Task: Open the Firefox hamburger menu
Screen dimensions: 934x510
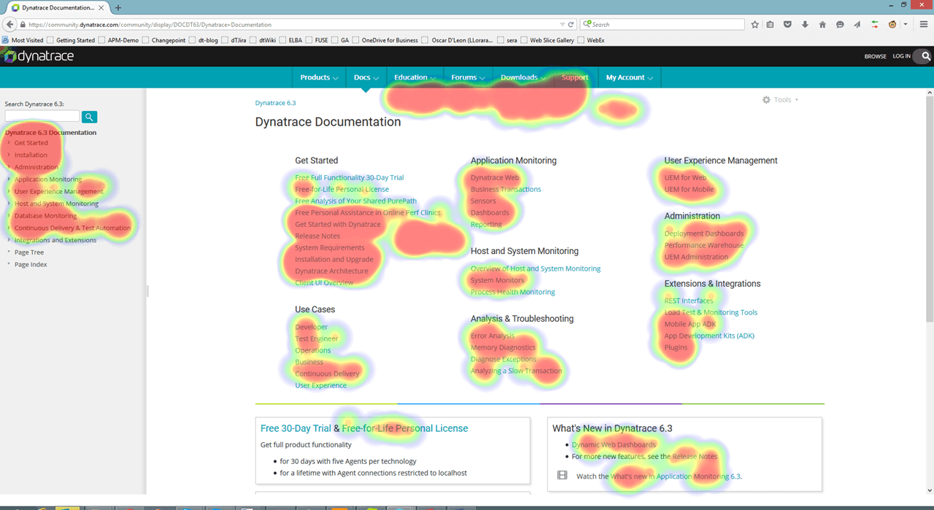Action: point(923,24)
